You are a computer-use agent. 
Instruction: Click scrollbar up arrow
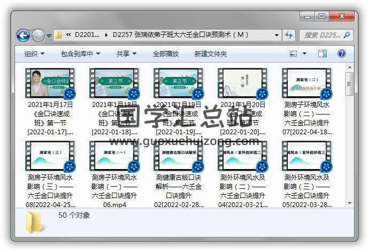click(350, 67)
